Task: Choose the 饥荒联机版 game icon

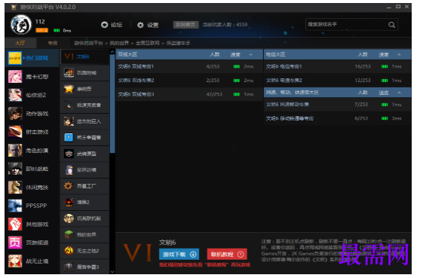Action: point(69,218)
